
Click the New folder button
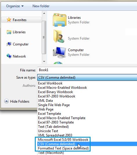pyautogui.click(x=41, y=6)
